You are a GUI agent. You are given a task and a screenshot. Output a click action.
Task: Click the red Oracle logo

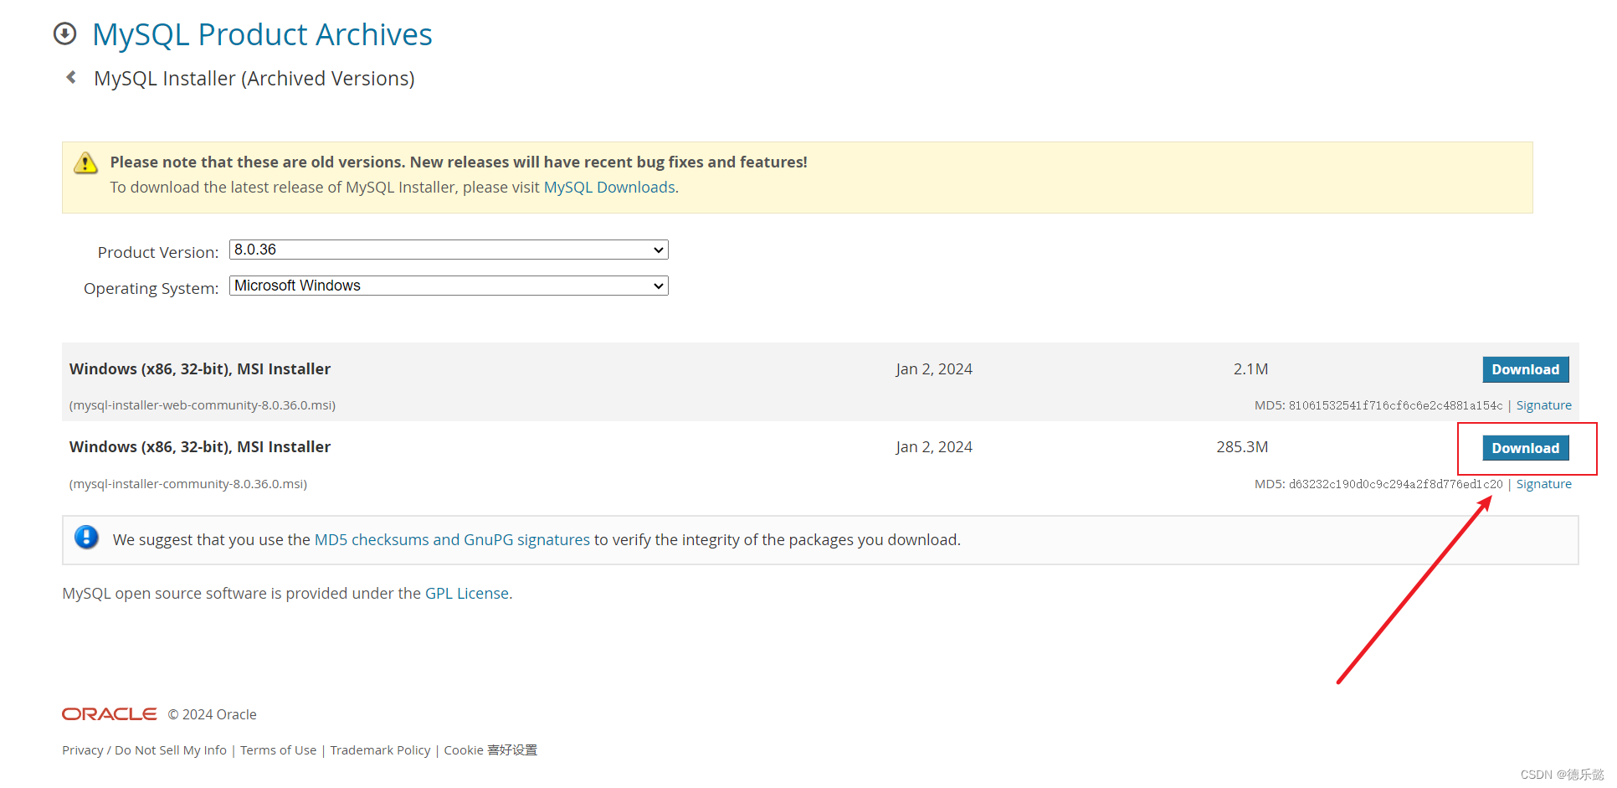tap(110, 713)
